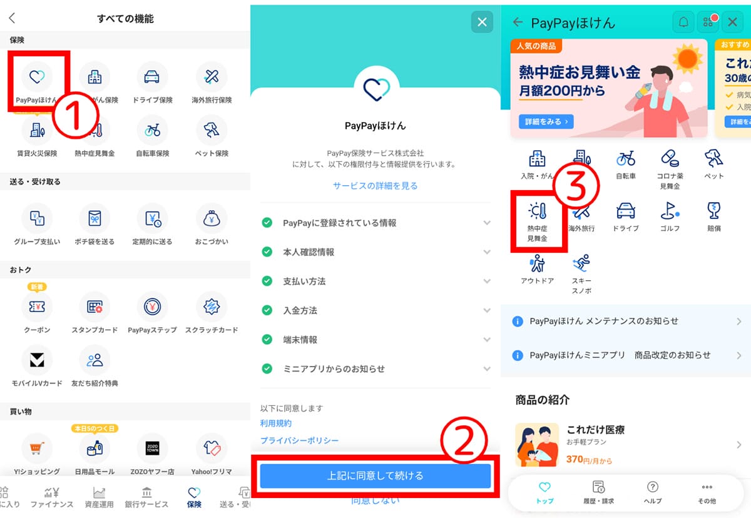Open Yahoo!フリマ icon
The height and width of the screenshot is (518, 751).
(x=212, y=448)
